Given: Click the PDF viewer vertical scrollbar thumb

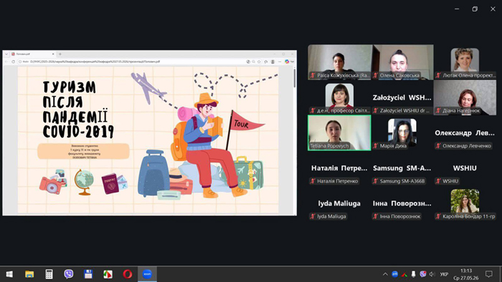Looking at the screenshot, I should click(294, 77).
